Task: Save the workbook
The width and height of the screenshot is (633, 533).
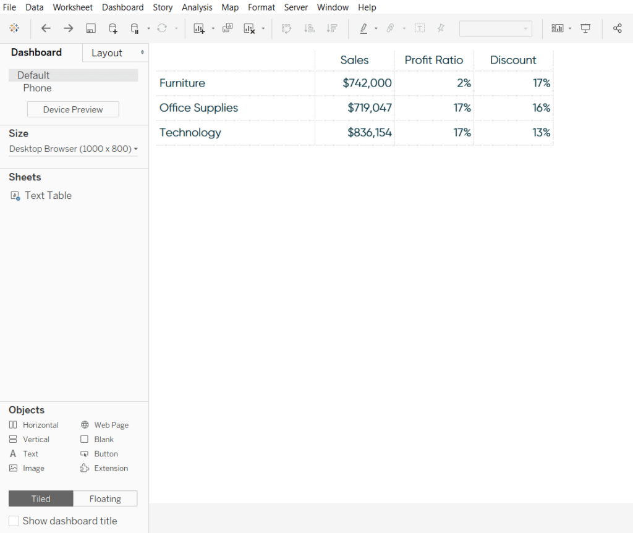Action: click(x=90, y=28)
